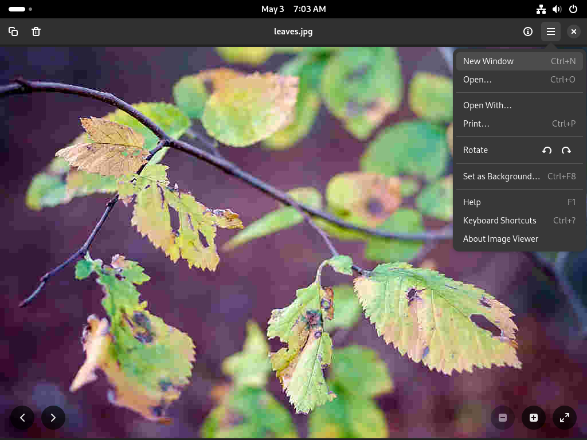Zoom out with the minus button
Viewport: 587px width, 440px height.
pos(503,418)
